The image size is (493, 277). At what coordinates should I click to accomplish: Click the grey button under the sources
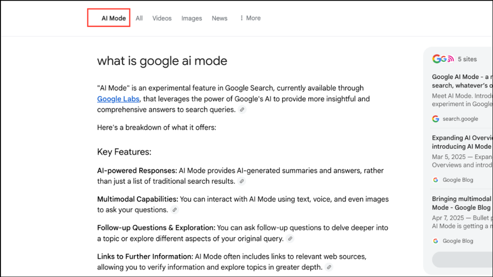coord(462,260)
